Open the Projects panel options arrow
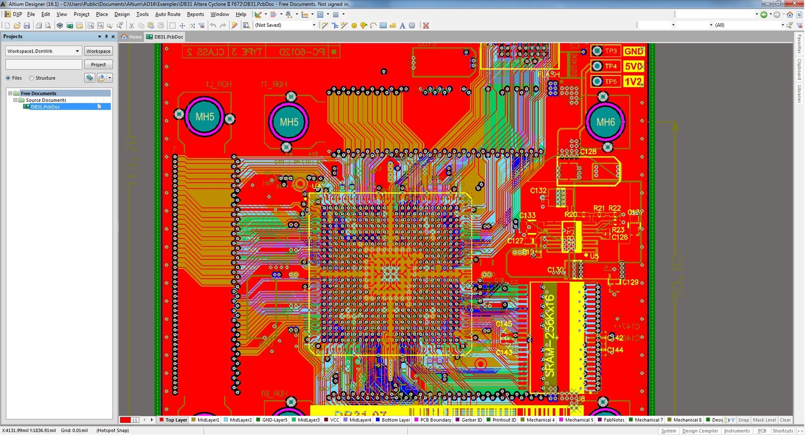The width and height of the screenshot is (805, 435). 99,36
